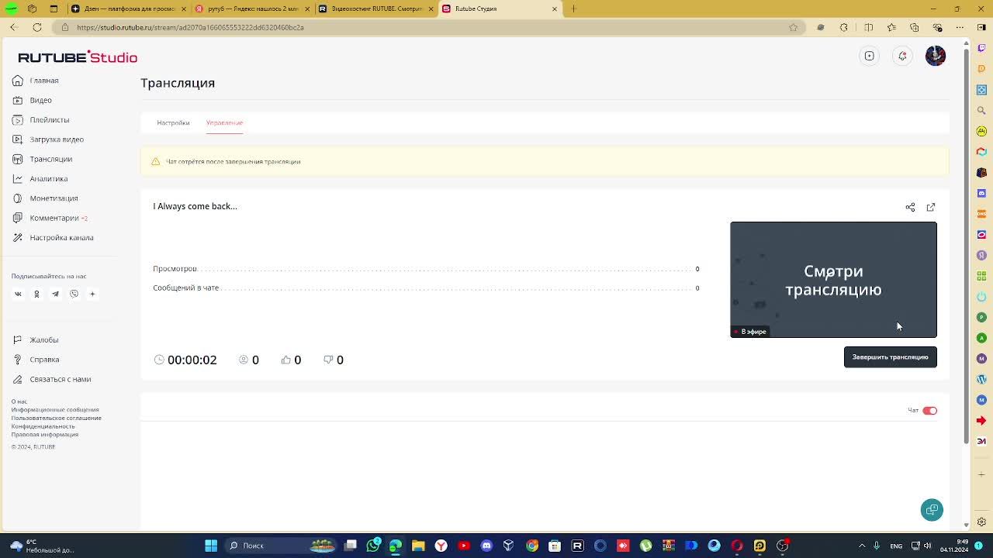Open the Telegram social icon
Viewport: 993px width, 558px height.
click(55, 294)
